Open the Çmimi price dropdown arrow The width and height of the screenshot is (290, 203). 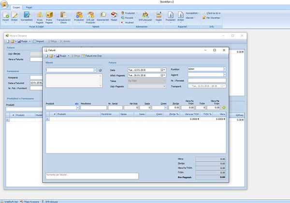166,108
